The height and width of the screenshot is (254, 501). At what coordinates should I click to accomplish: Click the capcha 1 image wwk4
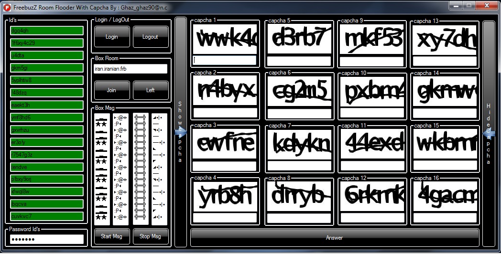(x=225, y=39)
